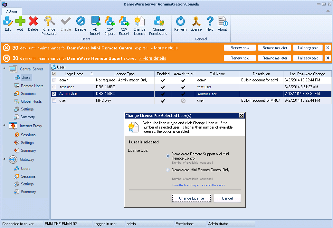Open How the licensing and availability works
Image resolution: width=333 pixels, height=228 pixels.
(x=199, y=185)
